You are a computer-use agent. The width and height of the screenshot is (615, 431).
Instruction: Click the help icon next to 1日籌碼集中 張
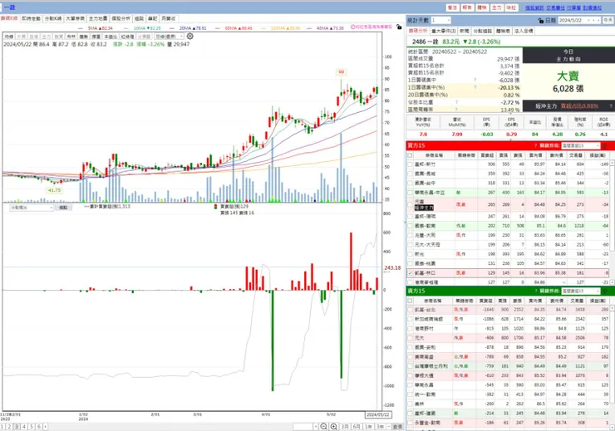coord(475,80)
